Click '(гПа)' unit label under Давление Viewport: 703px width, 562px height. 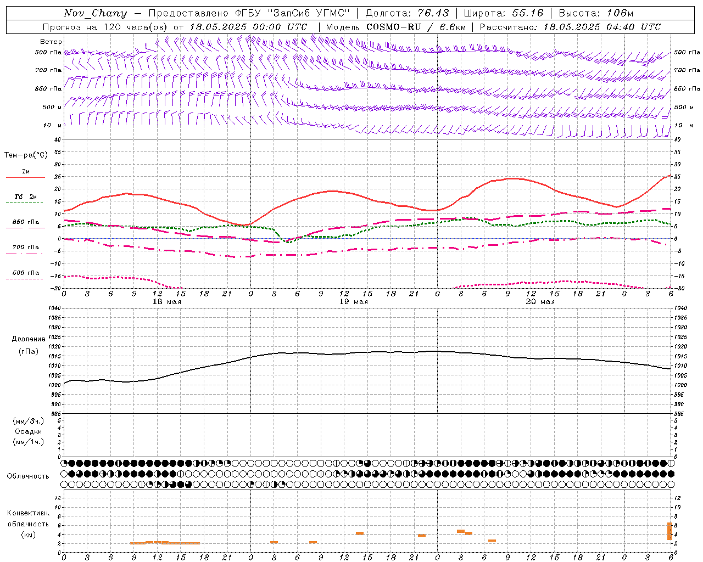pyautogui.click(x=29, y=351)
